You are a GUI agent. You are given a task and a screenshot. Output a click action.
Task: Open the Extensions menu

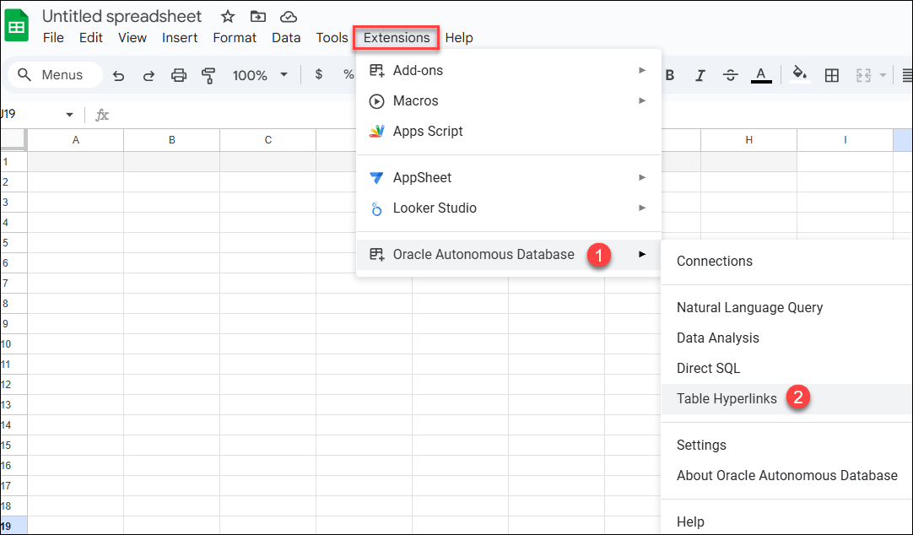tap(396, 38)
